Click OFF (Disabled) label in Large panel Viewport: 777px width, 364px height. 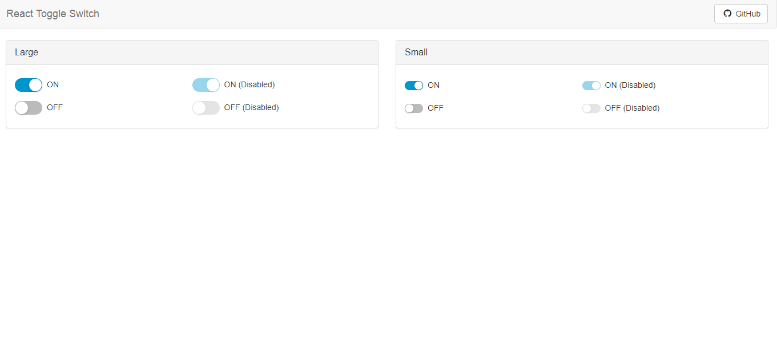click(251, 107)
